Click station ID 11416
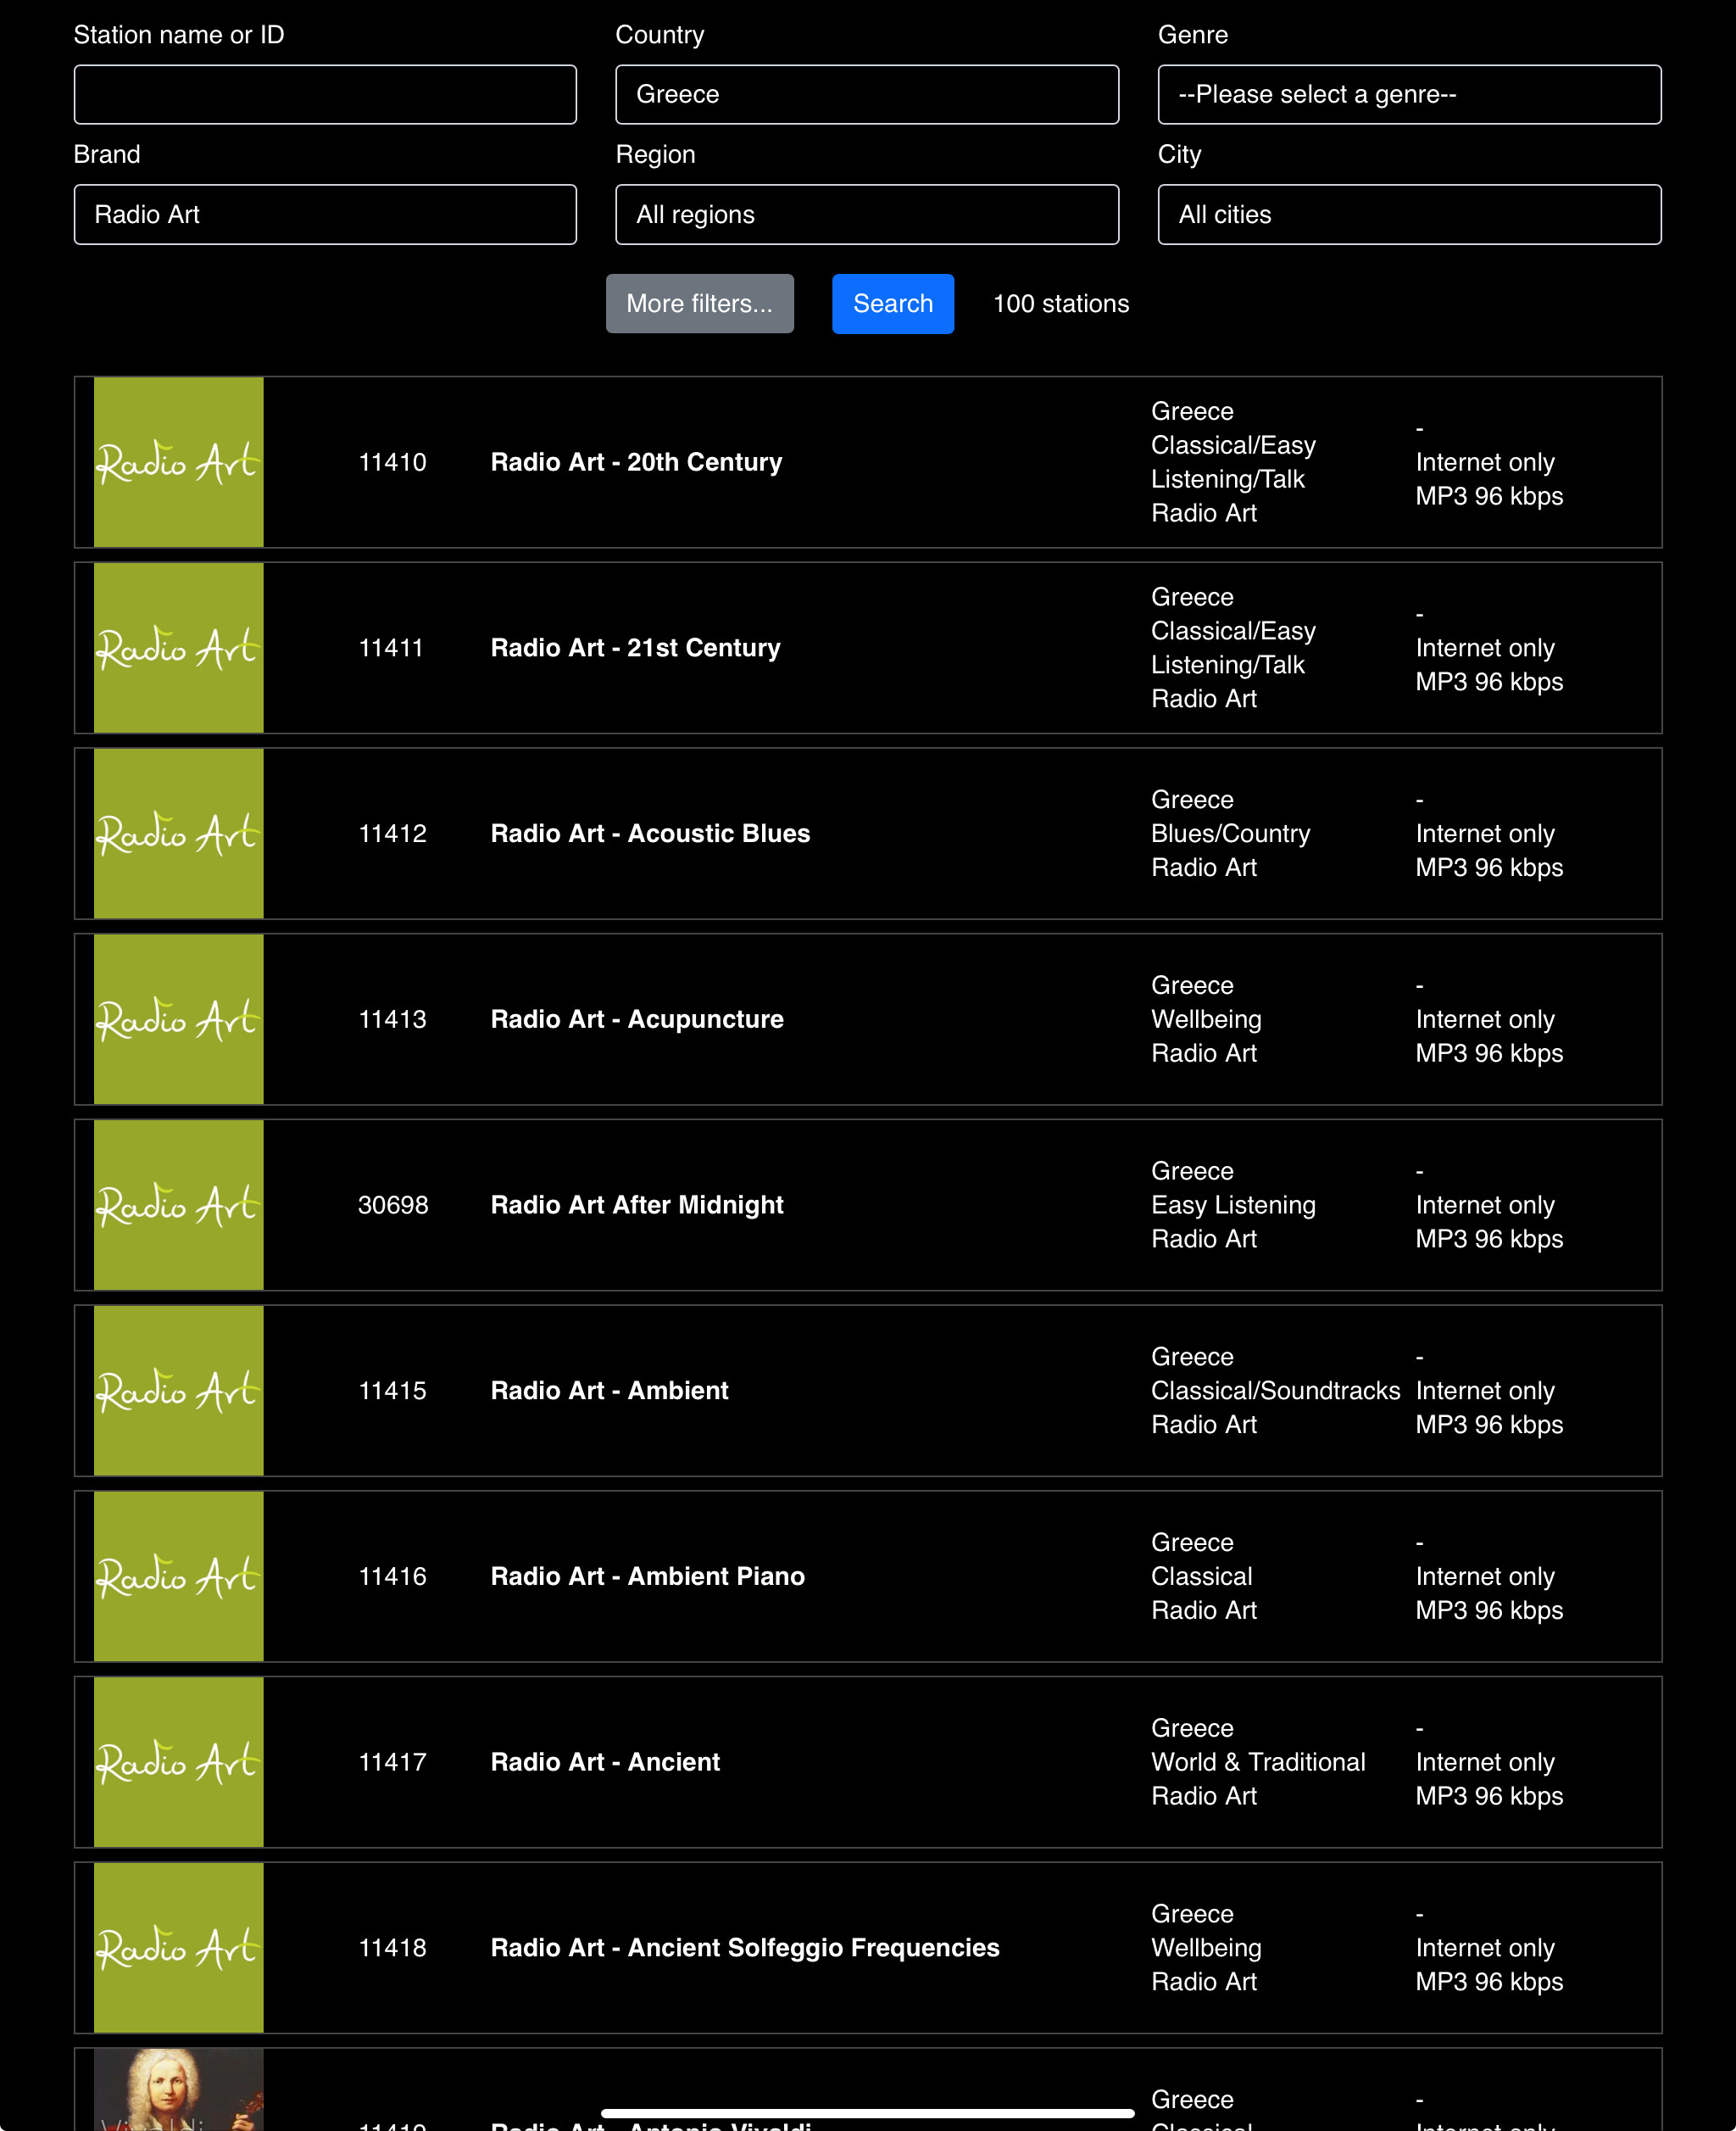This screenshot has height=2131, width=1736. 392,1576
